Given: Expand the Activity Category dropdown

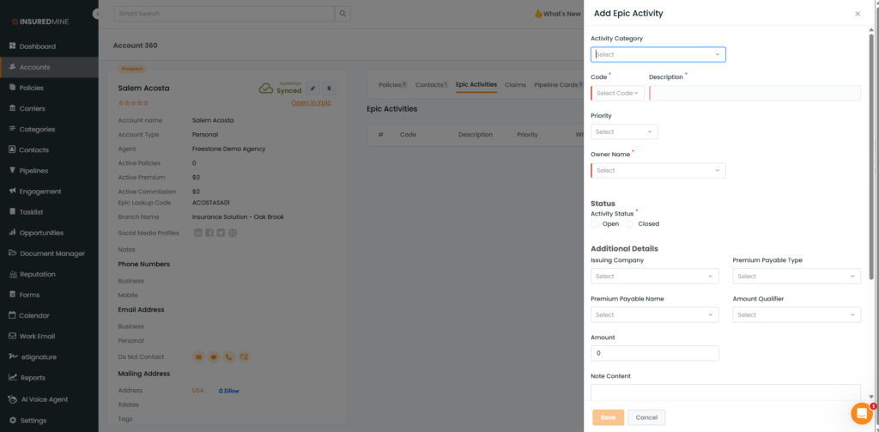Looking at the screenshot, I should point(658,54).
